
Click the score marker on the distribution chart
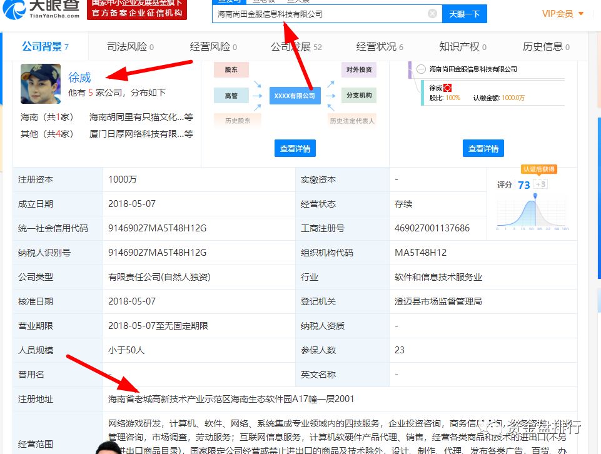click(535, 196)
